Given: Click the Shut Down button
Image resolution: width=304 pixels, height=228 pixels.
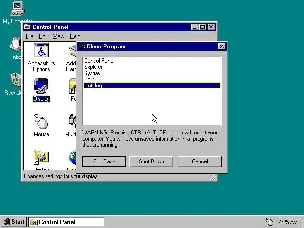Looking at the screenshot, I should 151,161.
